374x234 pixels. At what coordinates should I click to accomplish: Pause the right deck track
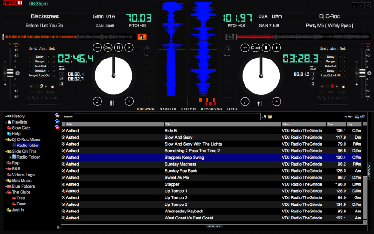(x=266, y=48)
